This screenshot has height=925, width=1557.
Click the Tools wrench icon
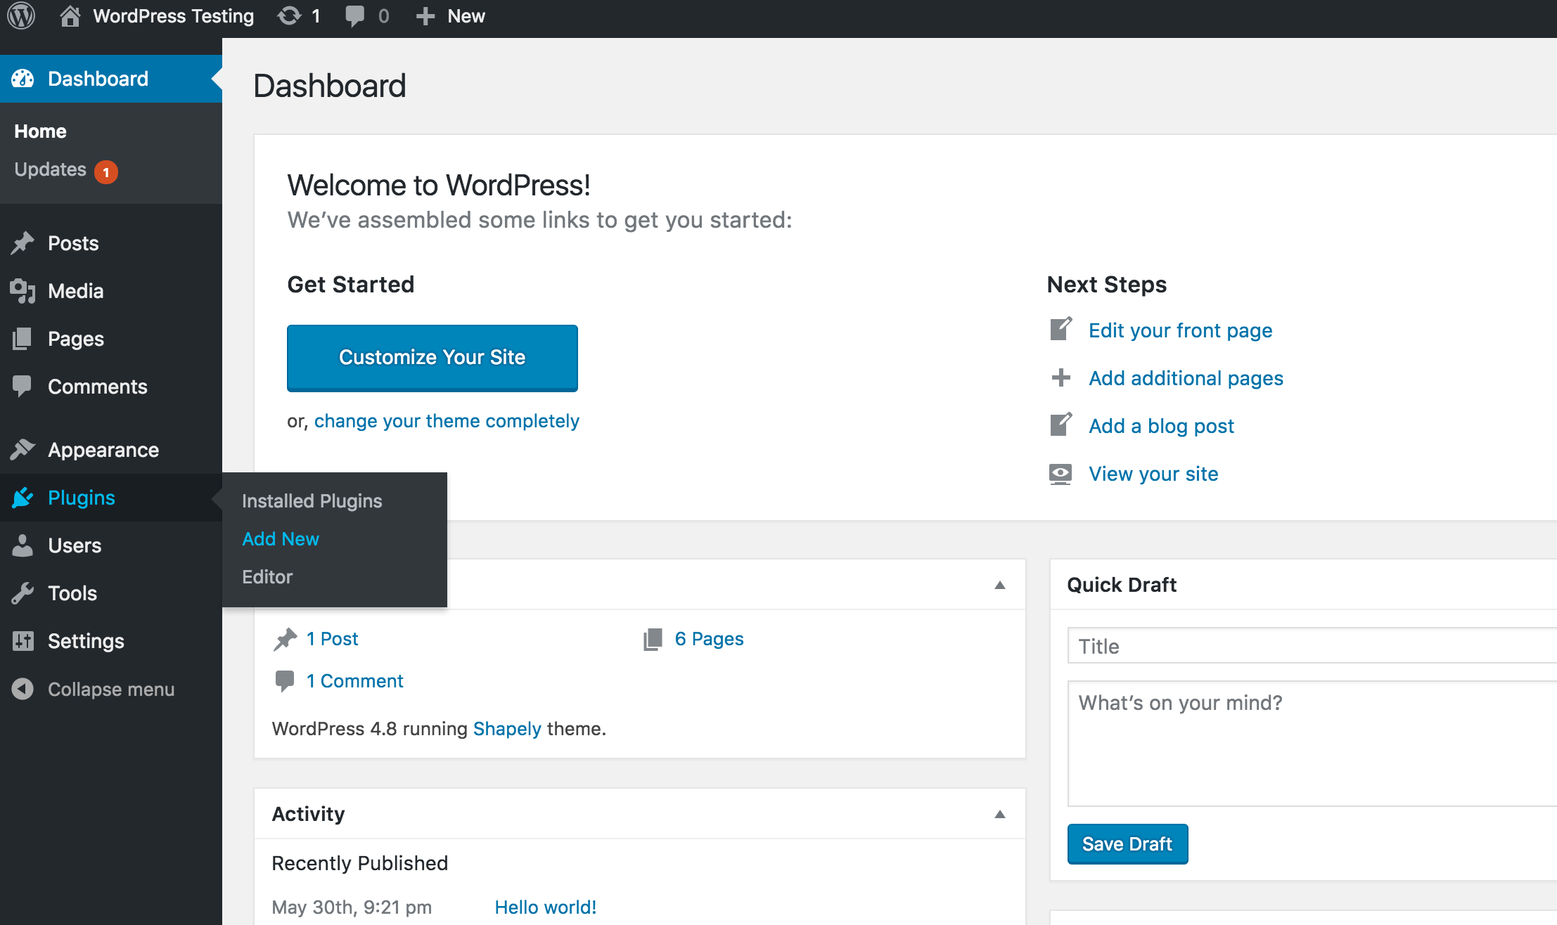(x=24, y=593)
